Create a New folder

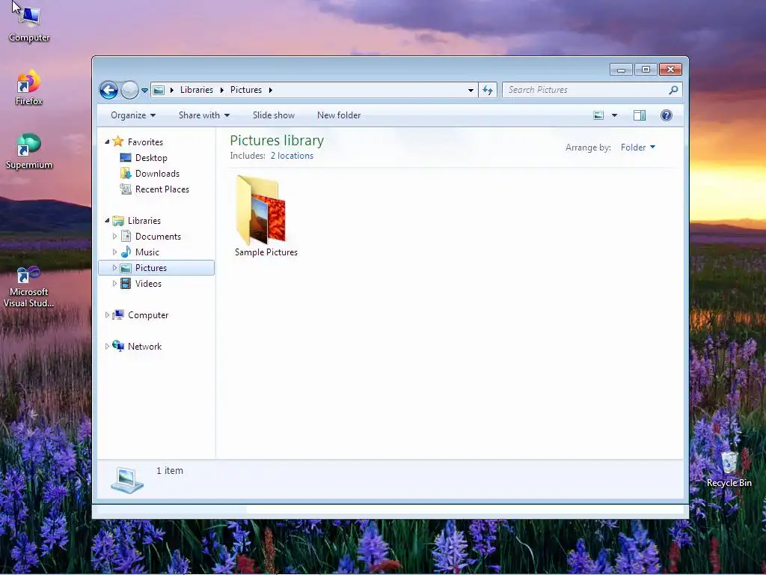click(x=339, y=115)
